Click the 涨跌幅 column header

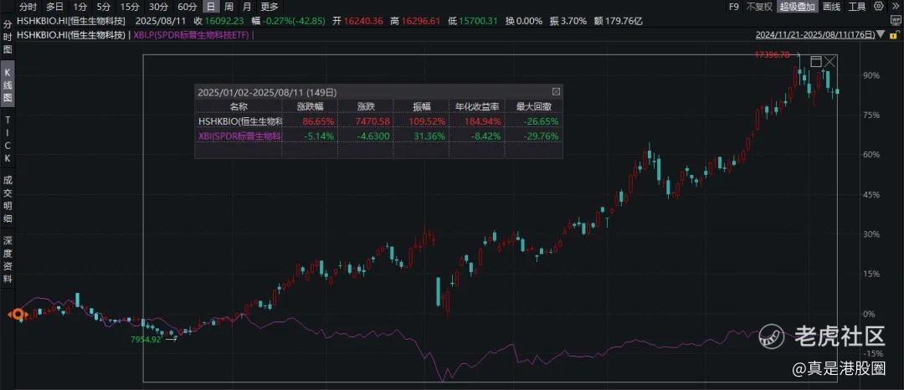point(311,106)
